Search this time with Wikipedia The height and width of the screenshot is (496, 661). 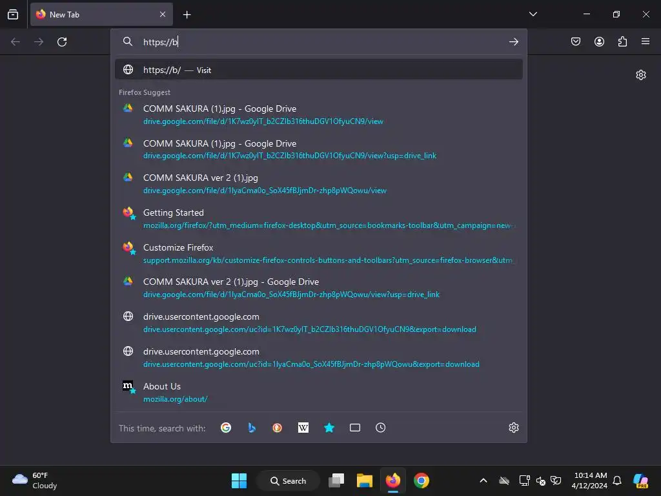[303, 428]
